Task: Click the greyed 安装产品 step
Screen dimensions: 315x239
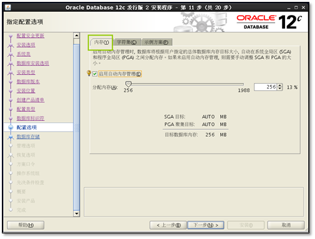Action: pos(26,201)
